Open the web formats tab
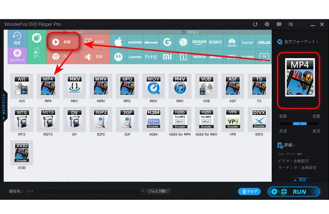 (x=63, y=57)
